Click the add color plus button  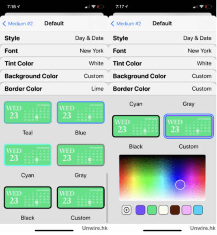(x=127, y=210)
